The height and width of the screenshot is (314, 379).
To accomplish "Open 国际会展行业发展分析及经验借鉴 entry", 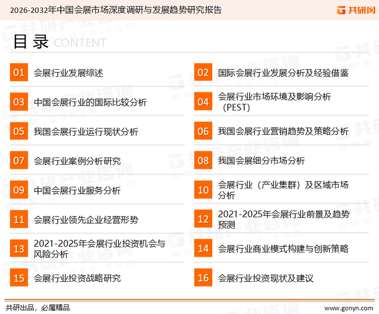I will coord(283,73).
